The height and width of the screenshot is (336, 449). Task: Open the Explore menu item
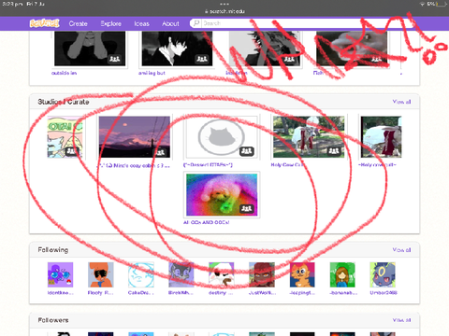point(110,23)
